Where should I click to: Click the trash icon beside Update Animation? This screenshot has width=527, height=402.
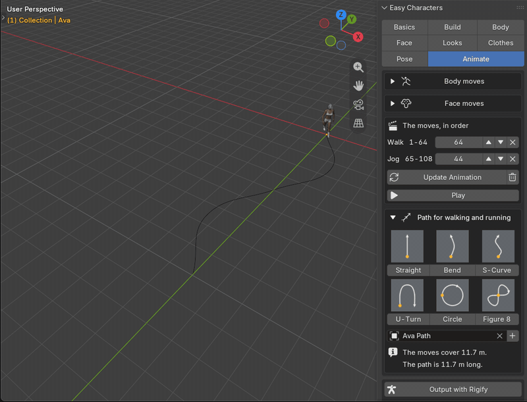tap(513, 177)
